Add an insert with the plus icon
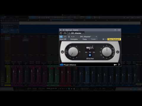Screen dimensions: 142x106 tap(64, 30)
